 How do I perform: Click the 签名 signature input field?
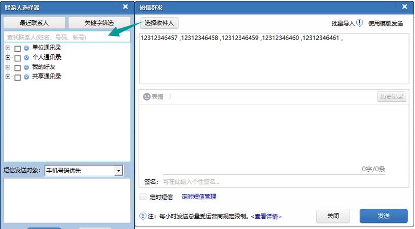coord(274,181)
